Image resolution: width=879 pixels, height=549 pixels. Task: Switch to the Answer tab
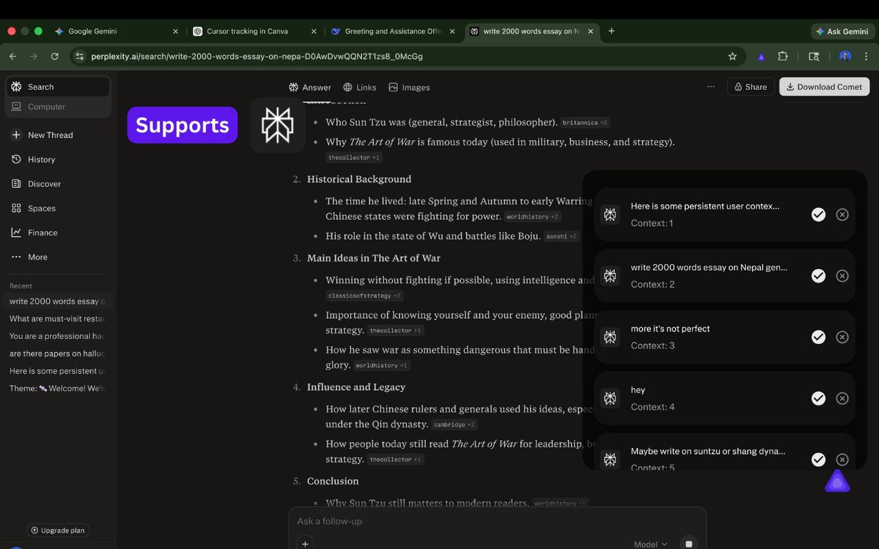point(310,87)
